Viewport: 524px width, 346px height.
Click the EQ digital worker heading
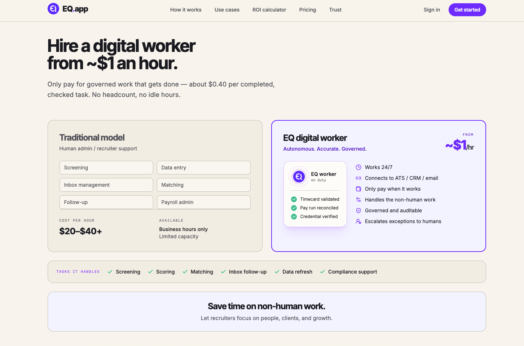[x=315, y=138]
